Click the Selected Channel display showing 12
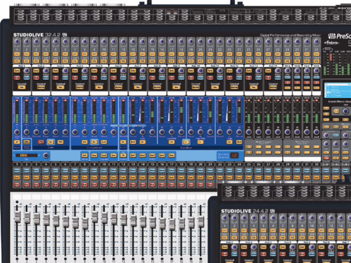The height and width of the screenshot is (263, 351). pos(234,156)
